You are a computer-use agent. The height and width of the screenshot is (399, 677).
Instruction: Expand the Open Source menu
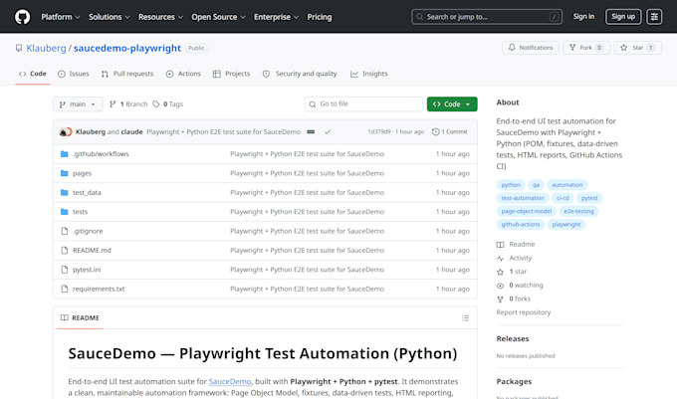218,17
